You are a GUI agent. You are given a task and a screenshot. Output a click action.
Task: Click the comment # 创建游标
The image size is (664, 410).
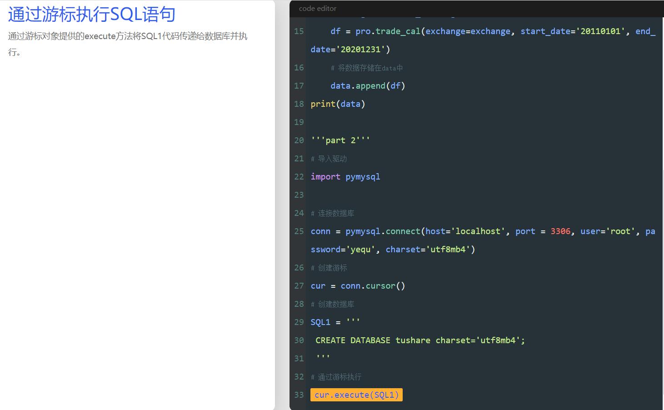point(329,268)
